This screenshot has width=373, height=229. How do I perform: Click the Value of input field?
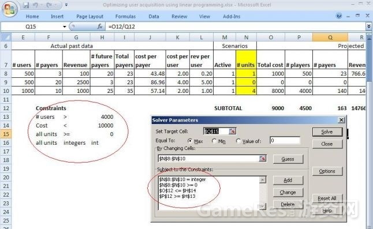(285, 140)
